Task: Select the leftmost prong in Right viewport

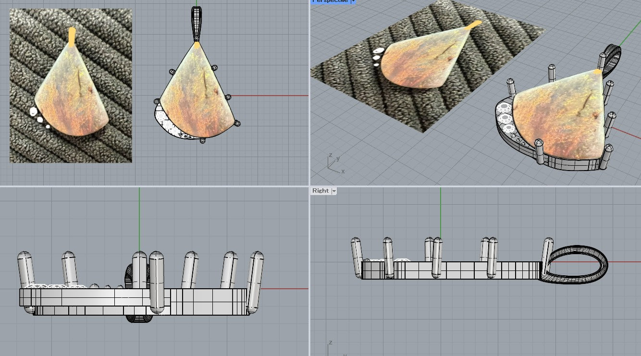Action: click(x=357, y=257)
